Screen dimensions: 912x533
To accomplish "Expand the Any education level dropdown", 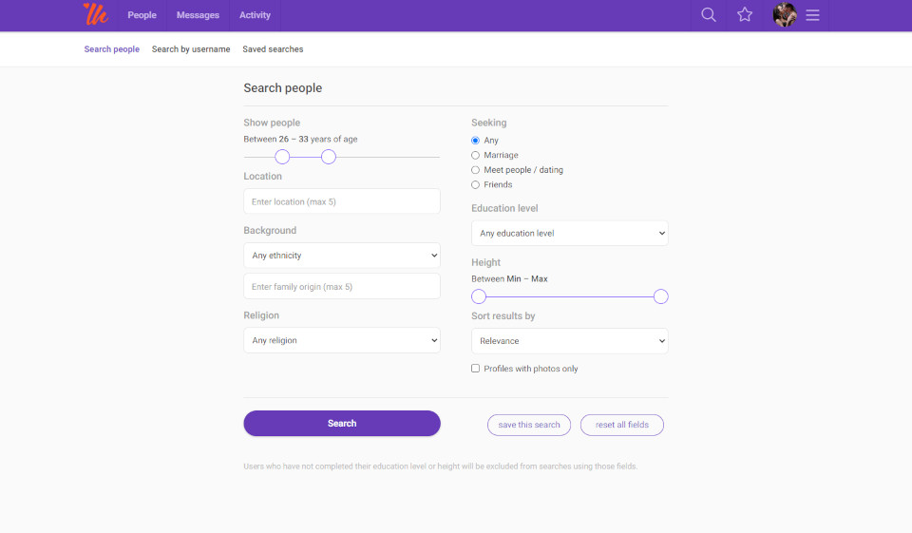I will pyautogui.click(x=570, y=233).
